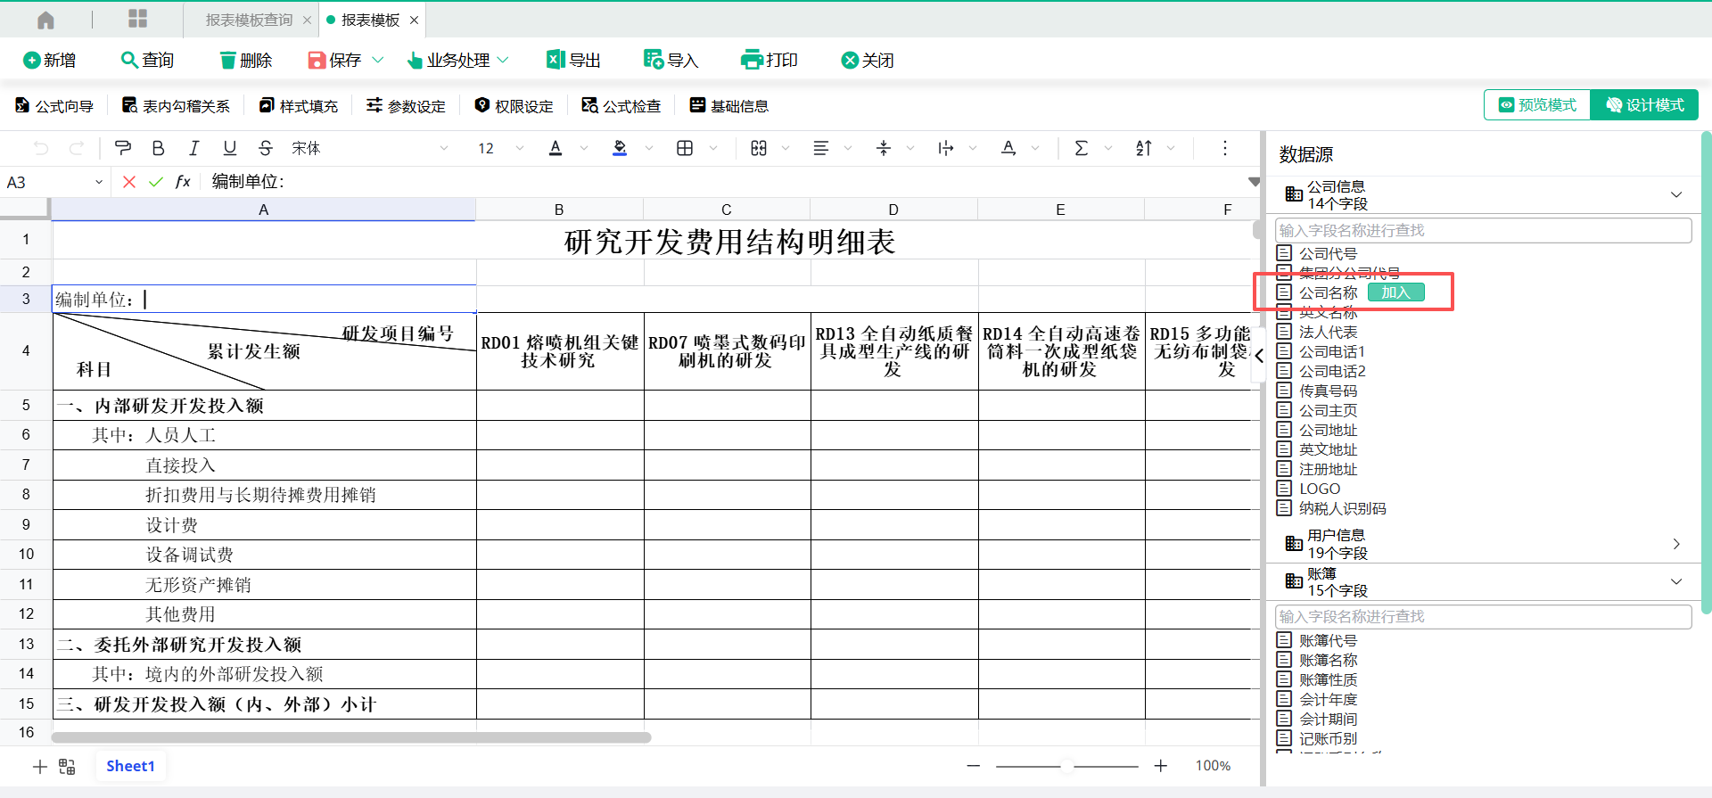Click the 加入 button beside 公司名称
1712x798 pixels.
point(1395,292)
